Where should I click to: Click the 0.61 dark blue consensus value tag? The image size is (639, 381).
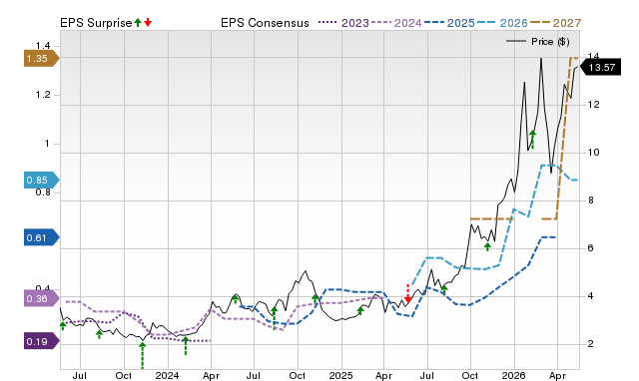(x=42, y=237)
